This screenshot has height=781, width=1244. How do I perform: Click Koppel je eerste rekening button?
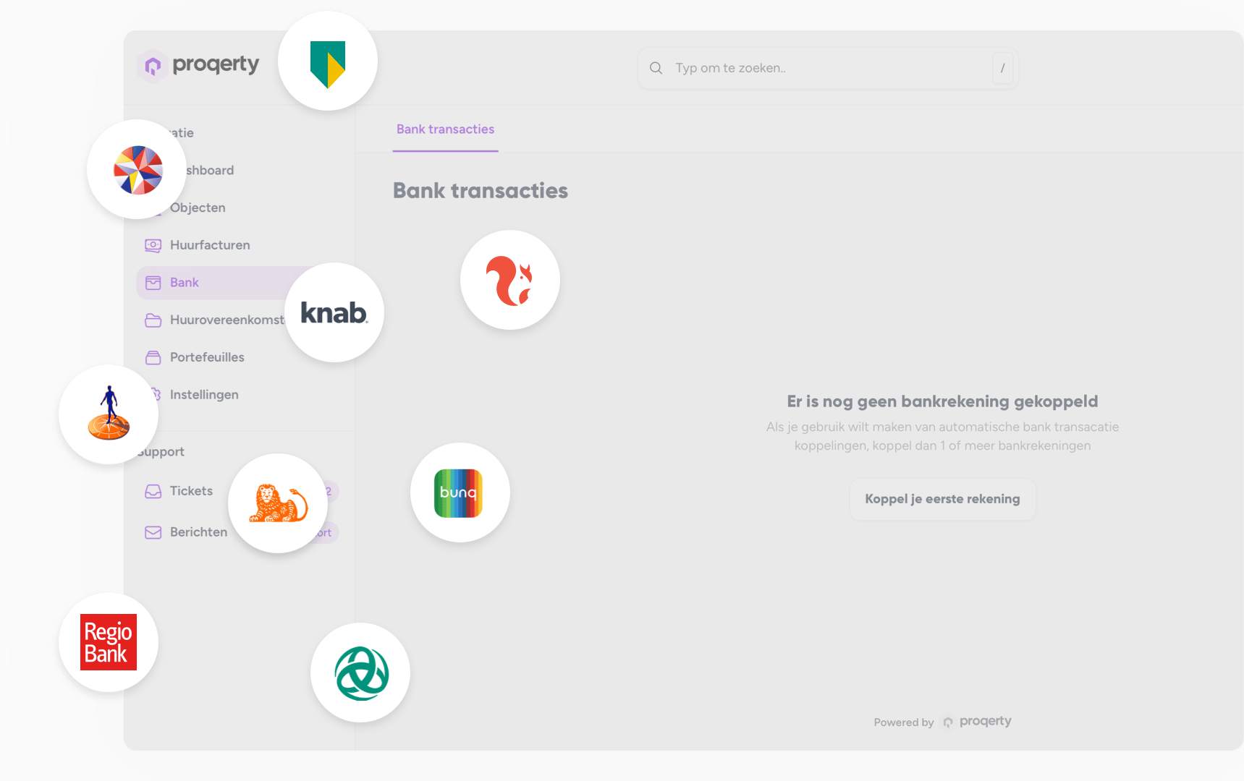coord(942,499)
